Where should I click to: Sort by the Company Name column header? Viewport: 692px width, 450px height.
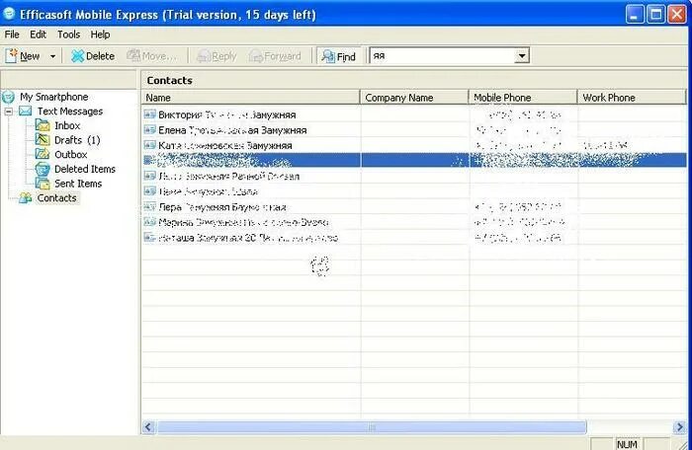(414, 98)
